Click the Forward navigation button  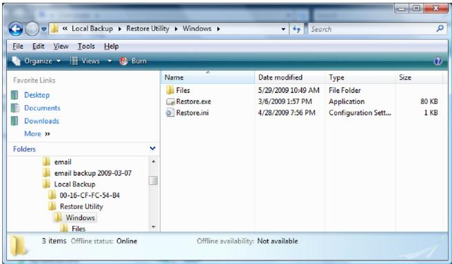pos(32,29)
